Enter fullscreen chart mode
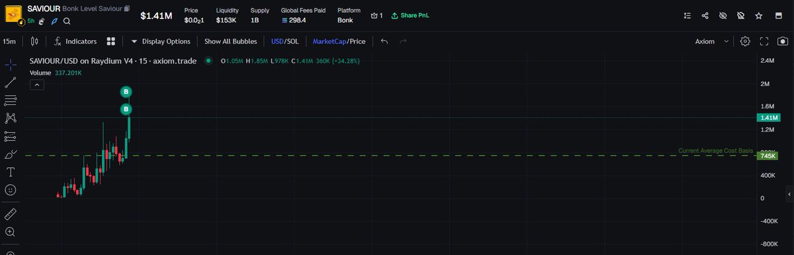 tap(764, 41)
